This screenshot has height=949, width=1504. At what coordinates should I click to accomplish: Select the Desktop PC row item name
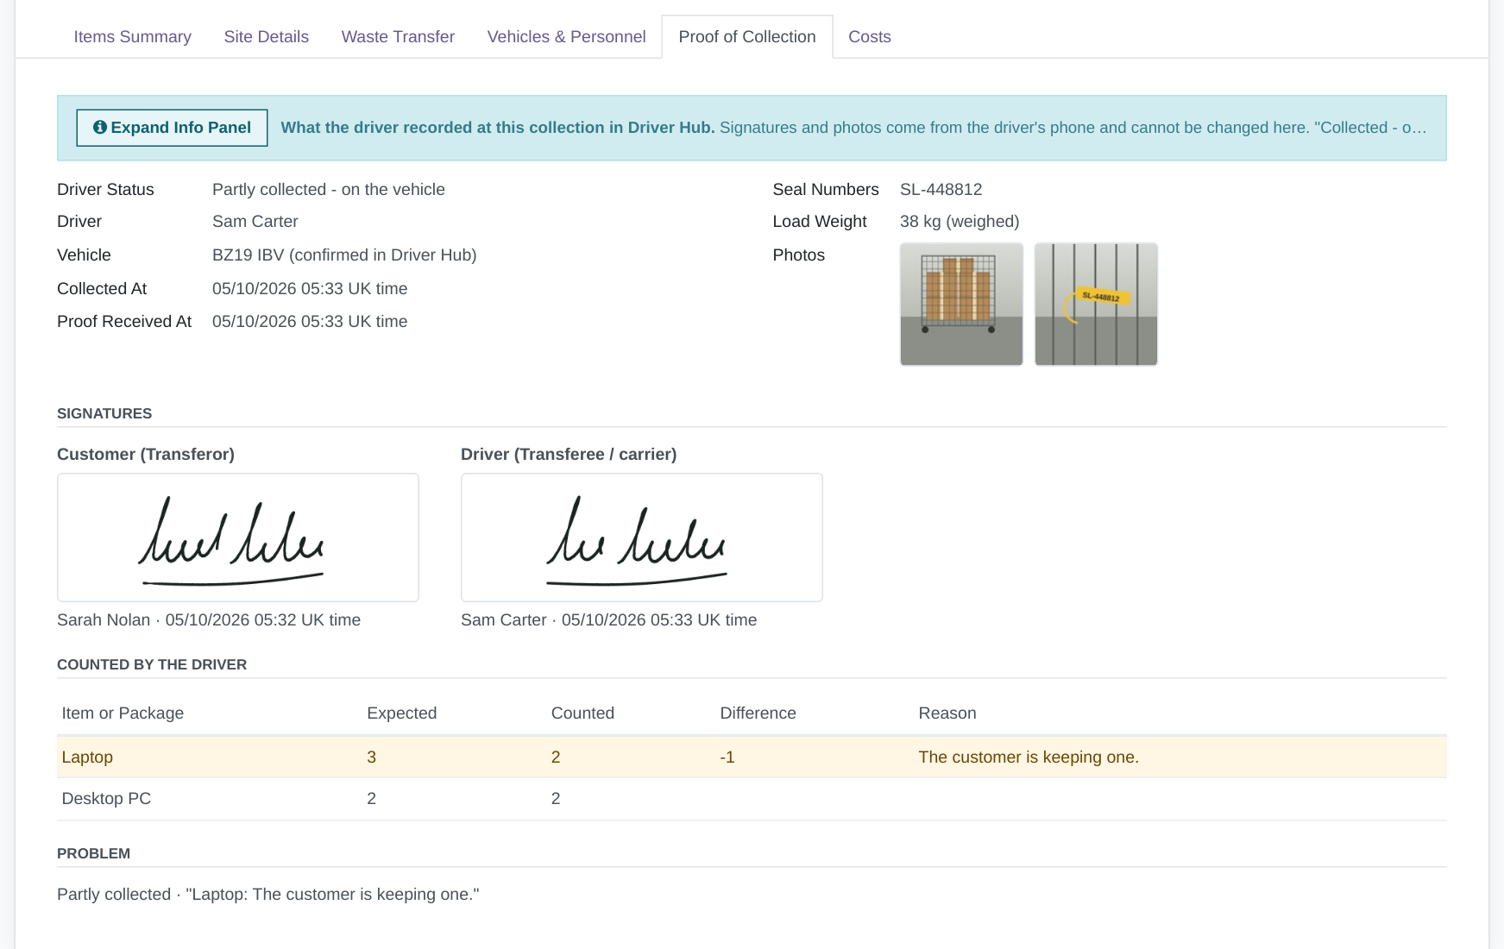tap(106, 799)
